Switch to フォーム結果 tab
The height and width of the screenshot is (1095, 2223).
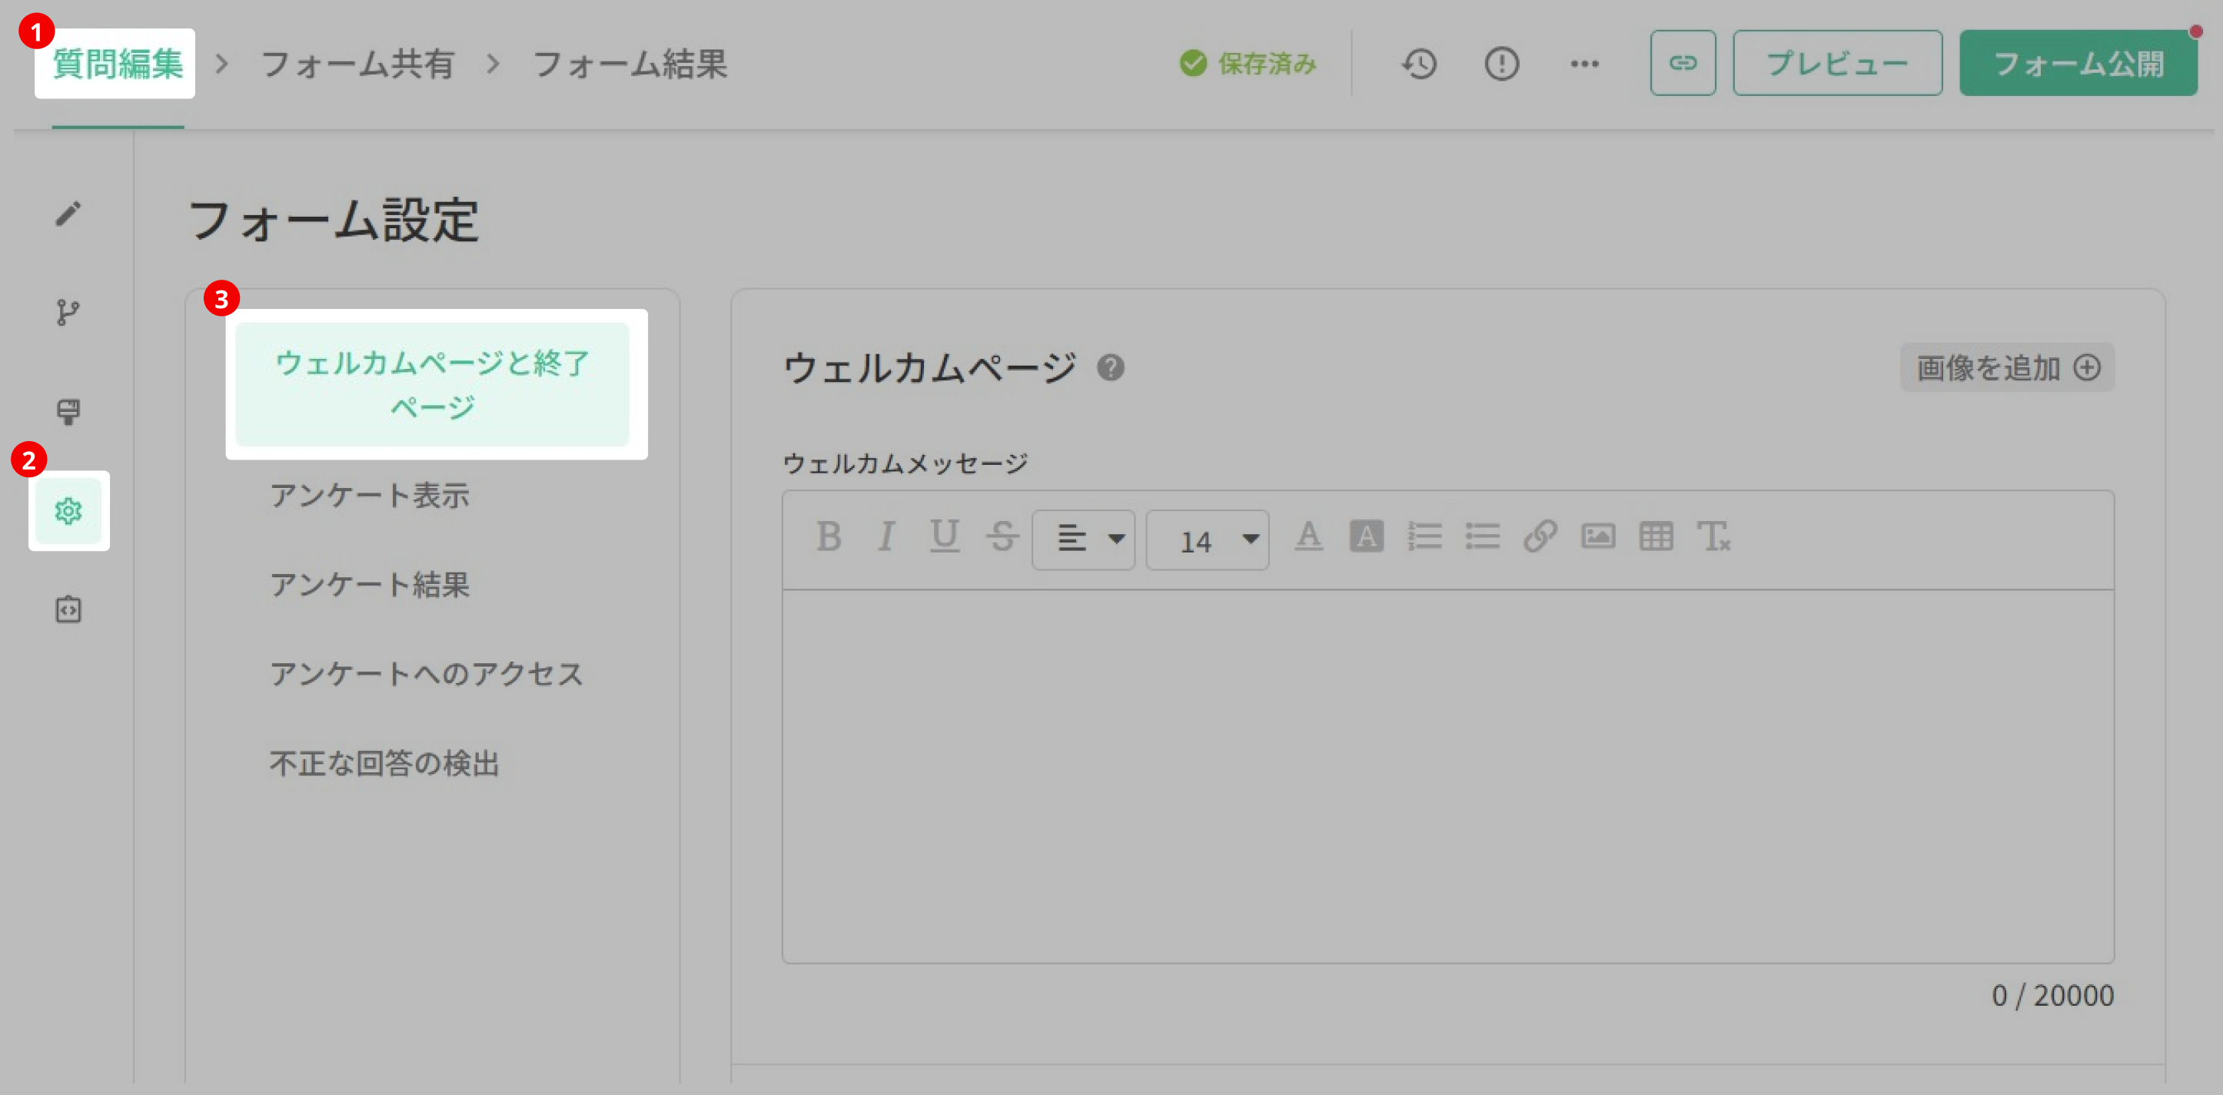pos(630,64)
